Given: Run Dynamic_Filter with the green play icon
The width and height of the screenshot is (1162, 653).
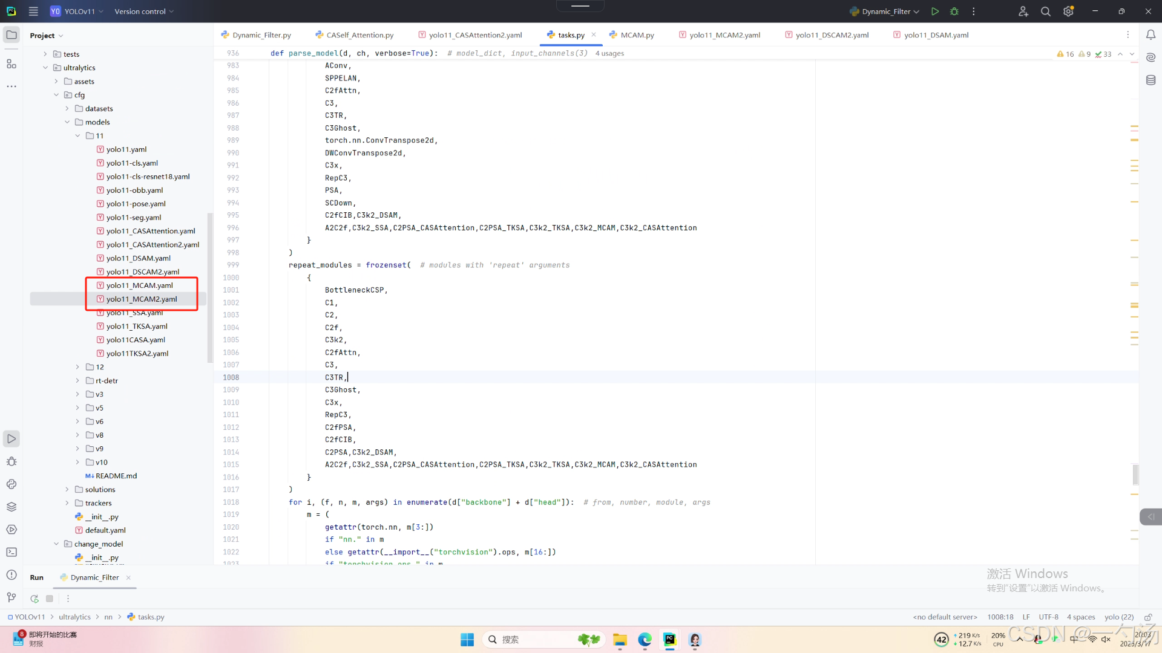Looking at the screenshot, I should 935,11.
